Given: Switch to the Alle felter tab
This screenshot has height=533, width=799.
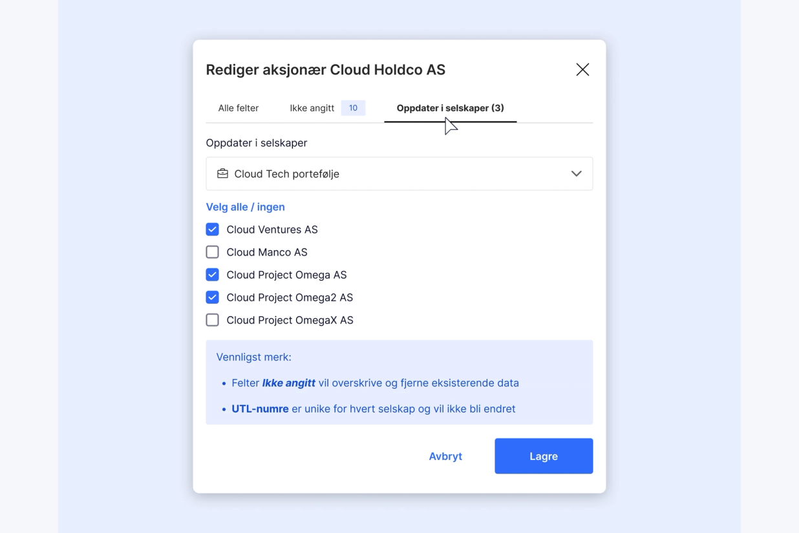Looking at the screenshot, I should 239,108.
